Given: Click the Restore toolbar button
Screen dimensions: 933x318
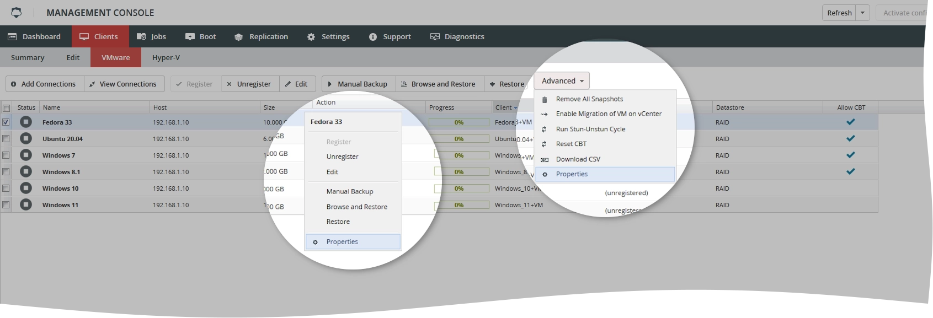Looking at the screenshot, I should pyautogui.click(x=508, y=84).
